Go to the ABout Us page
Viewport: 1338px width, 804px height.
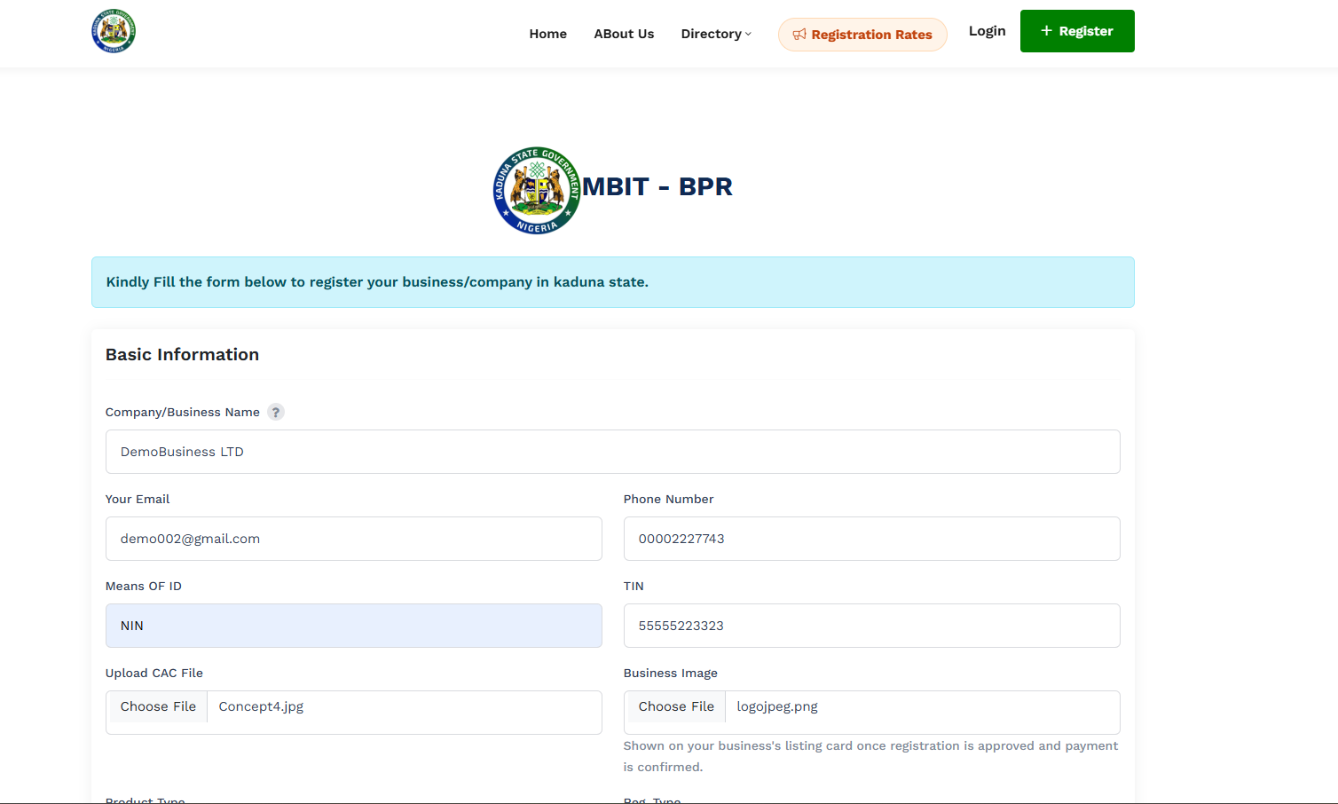click(624, 34)
